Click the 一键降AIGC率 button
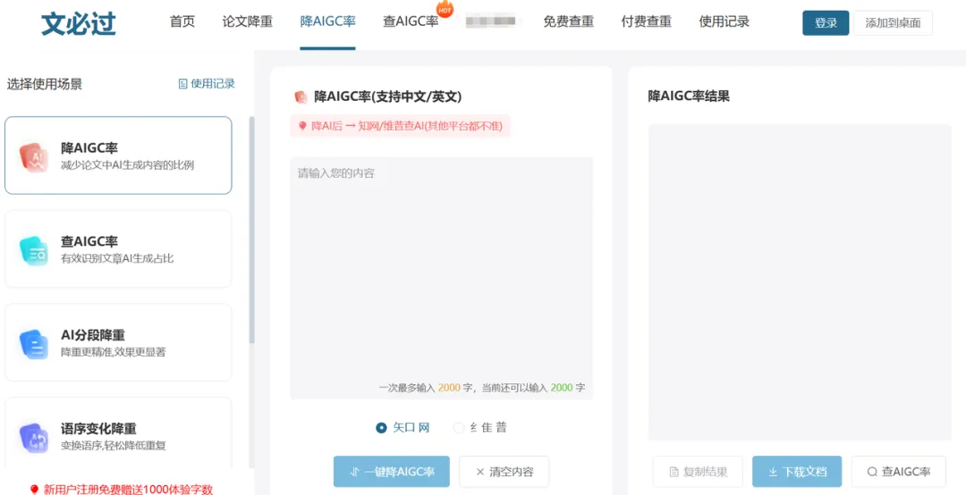Image resolution: width=966 pixels, height=495 pixels. click(x=391, y=472)
